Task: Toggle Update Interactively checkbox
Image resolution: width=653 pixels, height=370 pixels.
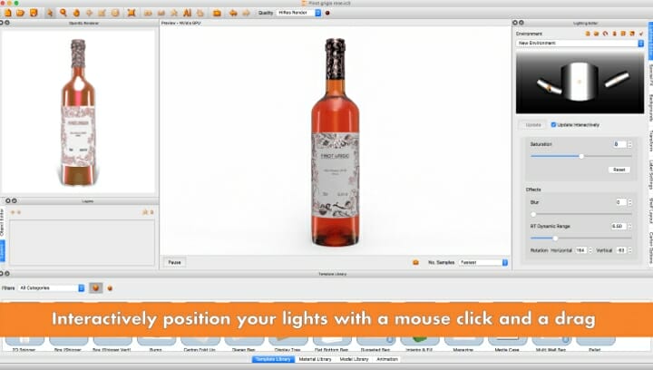Action: (553, 124)
